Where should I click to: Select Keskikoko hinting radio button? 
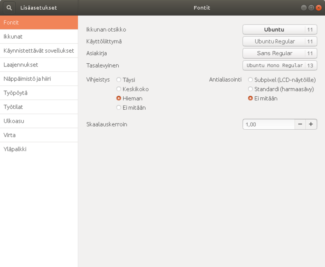pyautogui.click(x=119, y=89)
